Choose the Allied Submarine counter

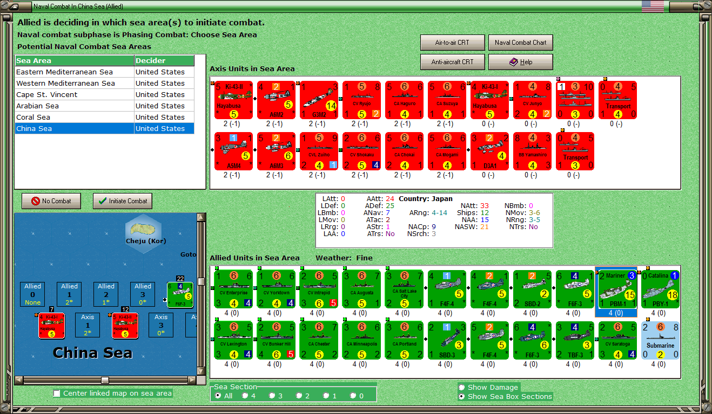pos(661,340)
